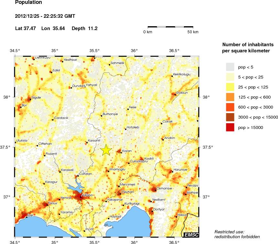This screenshot has width=278, height=244.
Task: Select the event date and time text
Action: click(45, 16)
